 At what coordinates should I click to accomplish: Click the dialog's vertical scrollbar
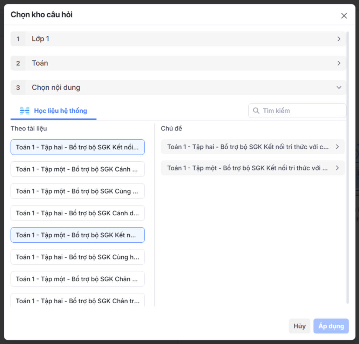coord(347,168)
